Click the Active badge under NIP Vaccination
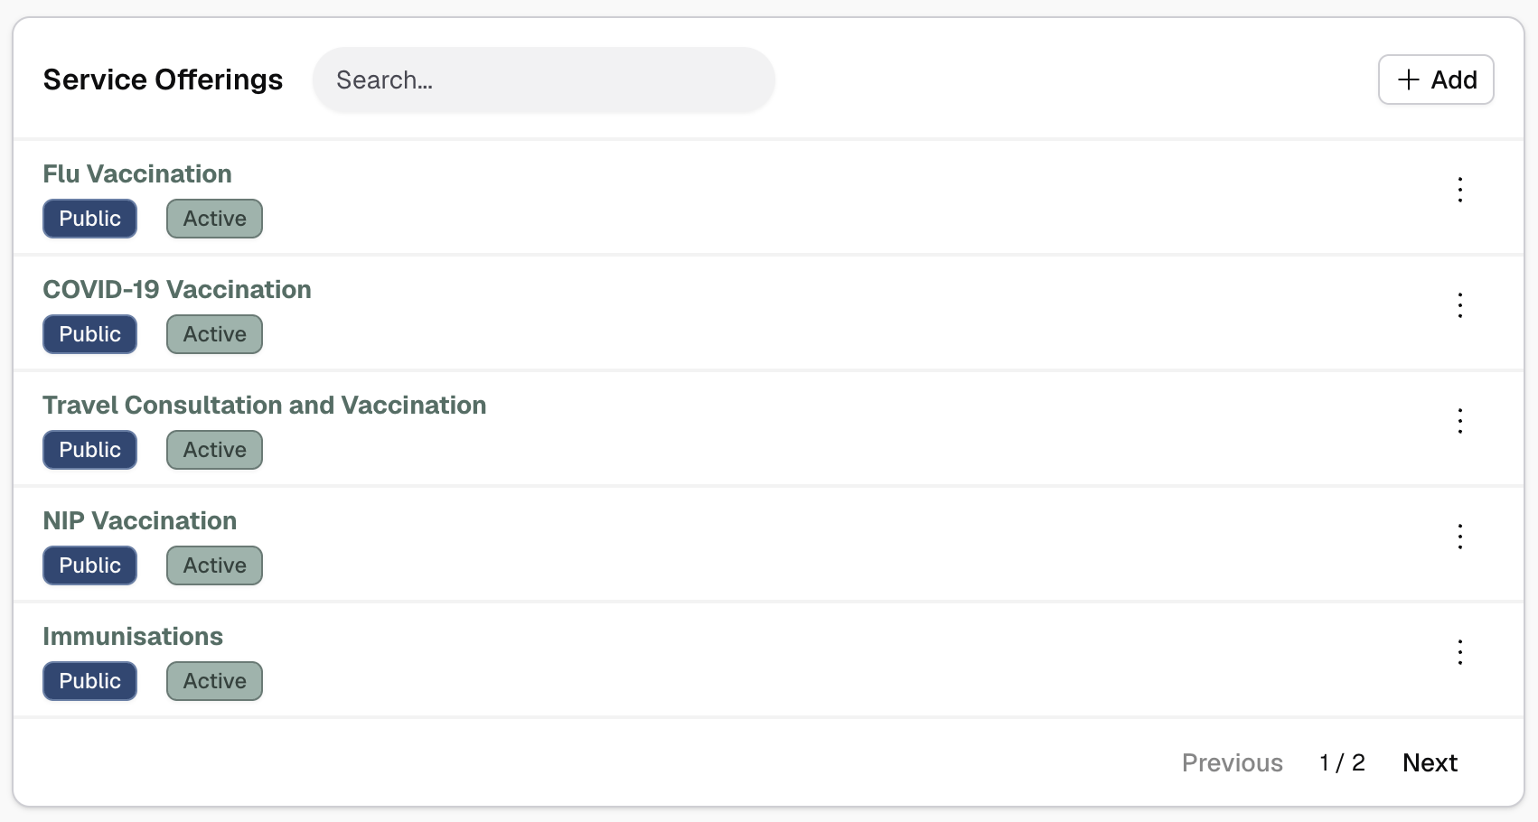The width and height of the screenshot is (1538, 822). (x=214, y=565)
